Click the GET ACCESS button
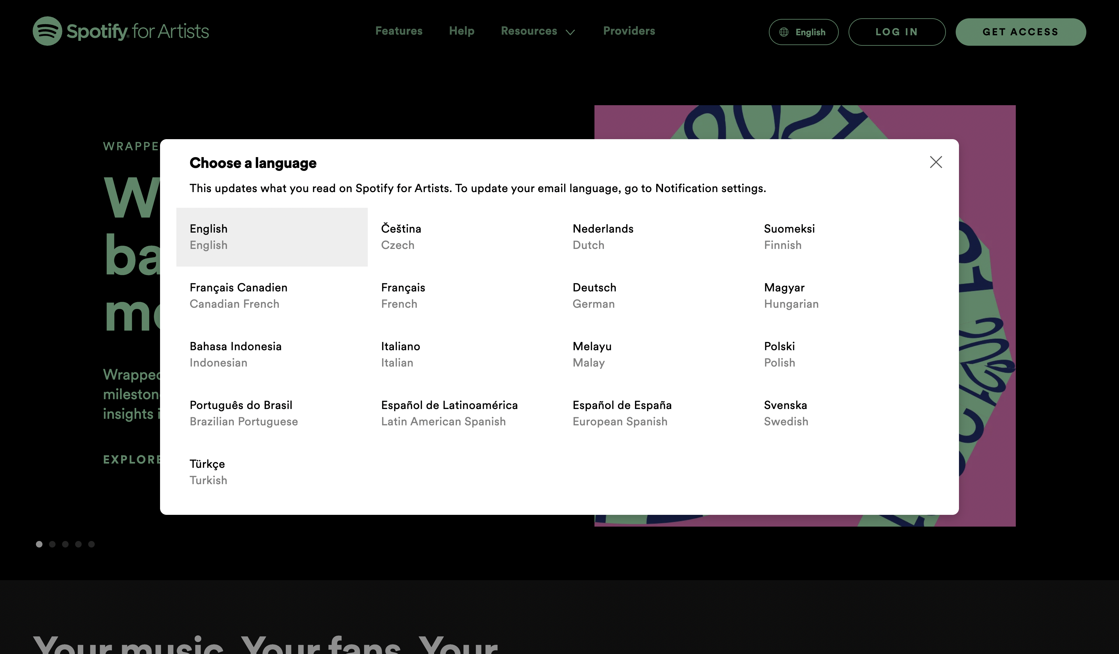1119x654 pixels. (1020, 32)
